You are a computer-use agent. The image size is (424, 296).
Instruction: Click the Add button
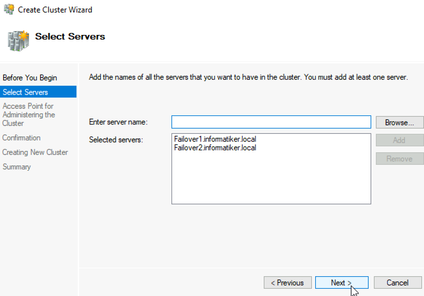point(400,140)
